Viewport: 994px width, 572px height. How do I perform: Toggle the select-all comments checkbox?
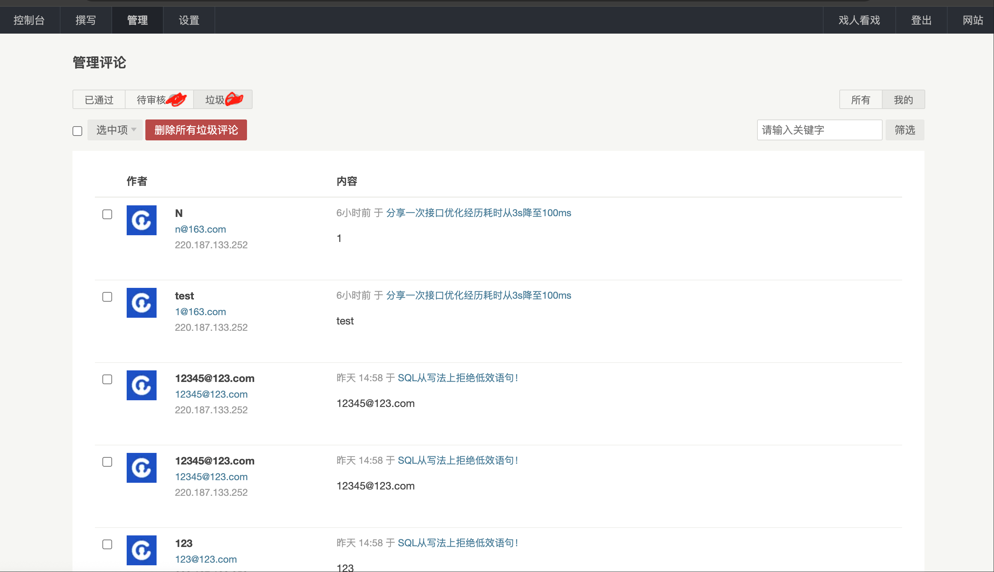[77, 131]
